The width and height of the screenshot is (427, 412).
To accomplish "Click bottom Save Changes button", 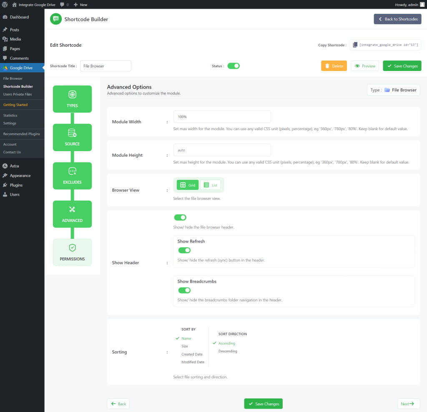I will point(264,404).
